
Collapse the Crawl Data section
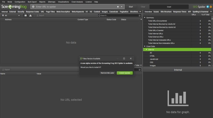145,46
